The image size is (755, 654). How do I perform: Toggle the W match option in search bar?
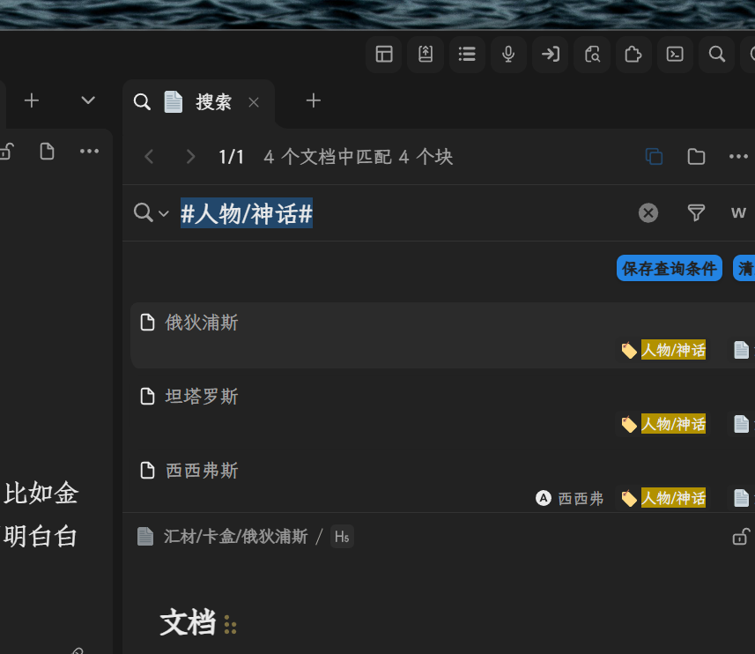(x=738, y=212)
